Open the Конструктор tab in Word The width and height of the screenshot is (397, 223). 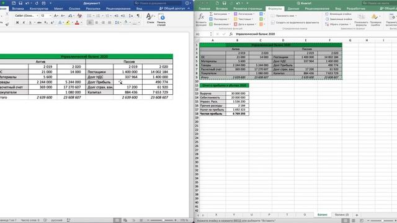(x=38, y=9)
